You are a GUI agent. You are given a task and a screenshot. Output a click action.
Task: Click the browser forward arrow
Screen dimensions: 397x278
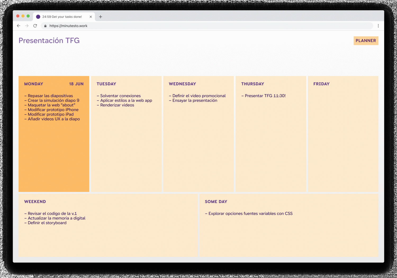pyautogui.click(x=27, y=26)
